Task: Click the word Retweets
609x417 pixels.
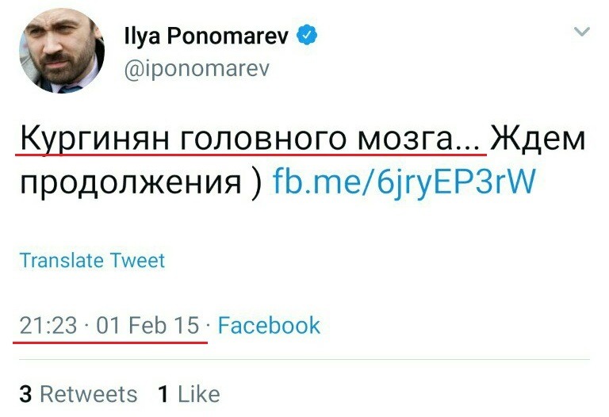Action: pos(88,394)
